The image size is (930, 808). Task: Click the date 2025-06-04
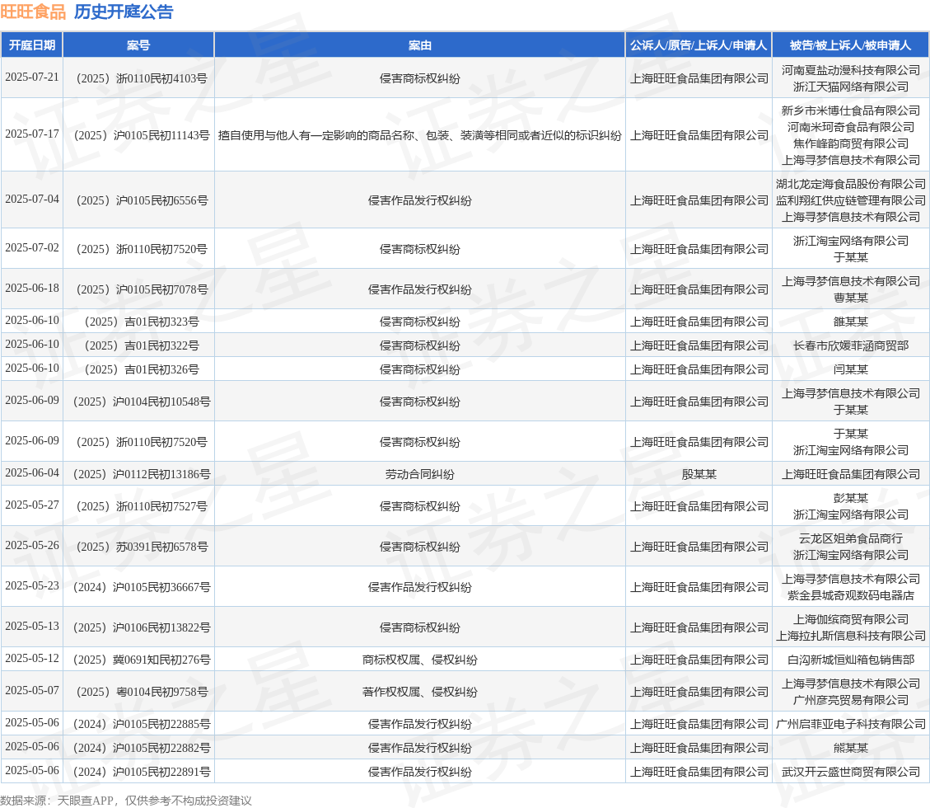(32, 472)
